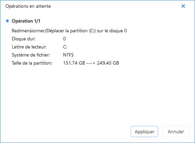
Task: Click the empty area below operation details
Action: tap(97, 95)
